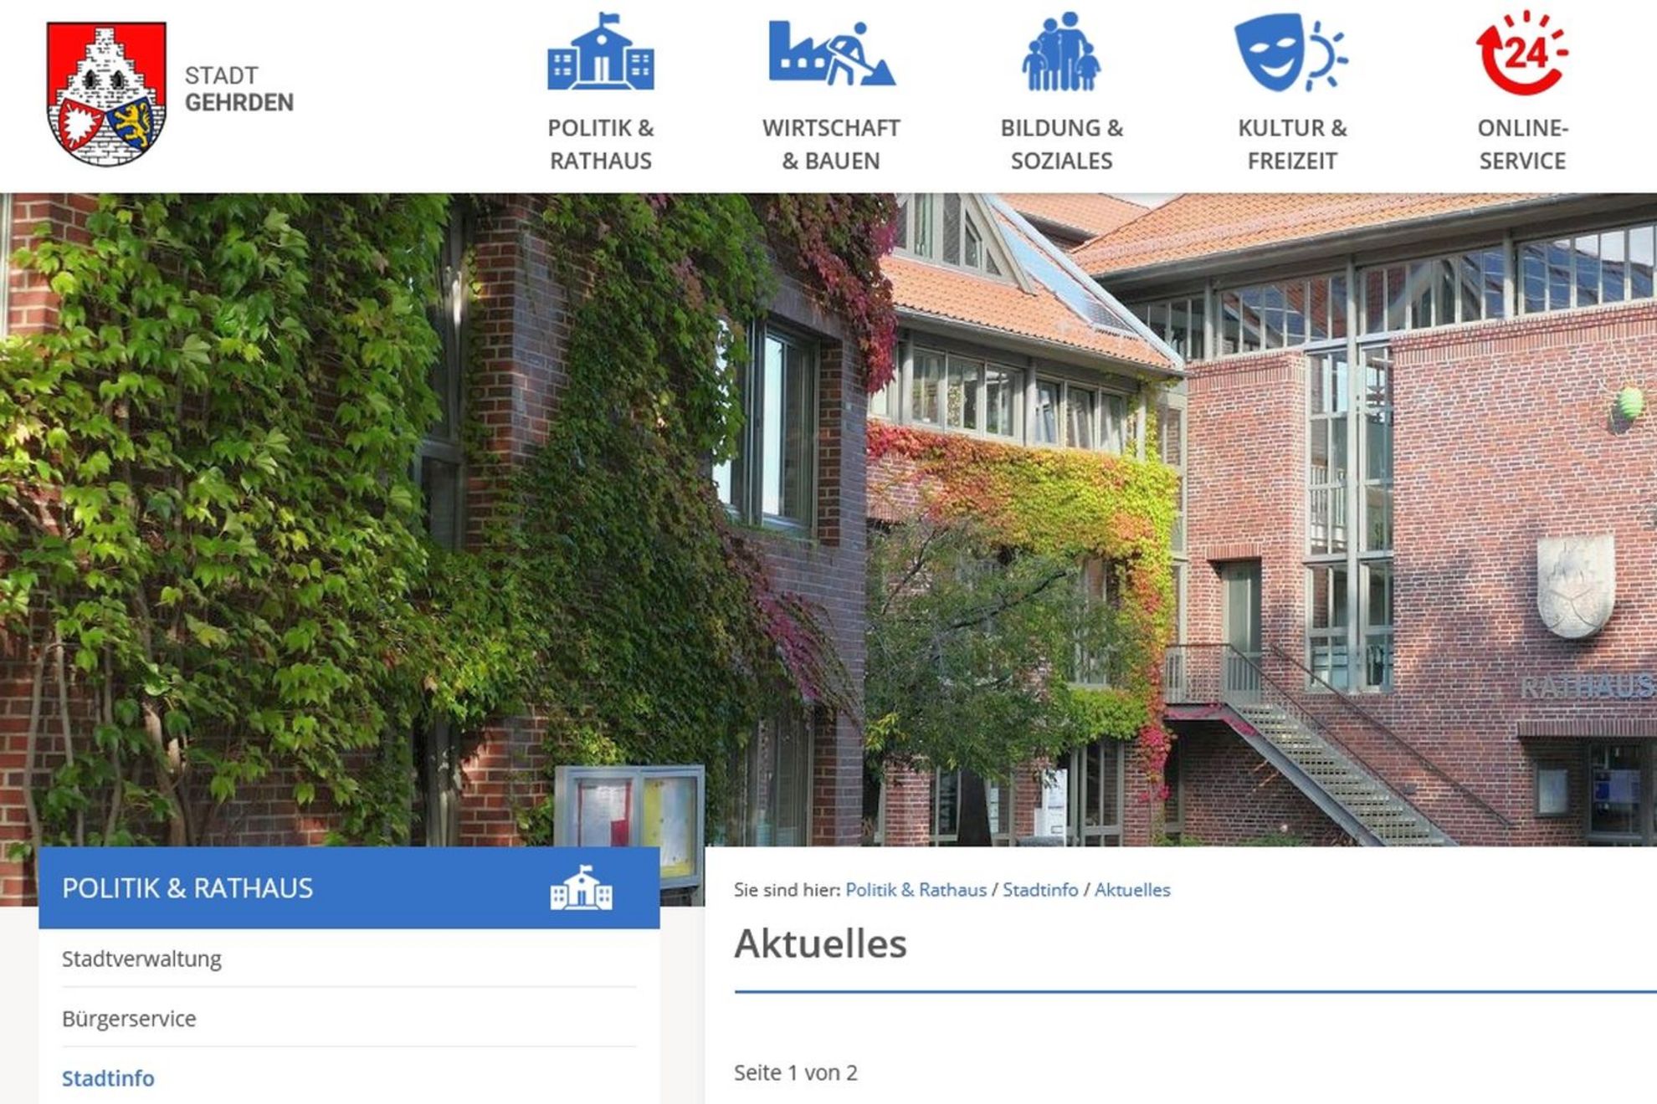Select the Kultur & Freizeit menu text
Image resolution: width=1657 pixels, height=1104 pixels.
pos(1292,144)
